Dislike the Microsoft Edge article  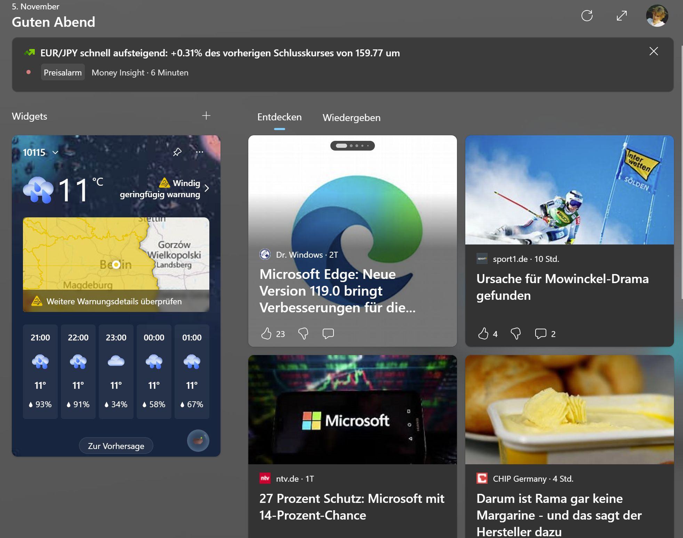[x=303, y=334]
